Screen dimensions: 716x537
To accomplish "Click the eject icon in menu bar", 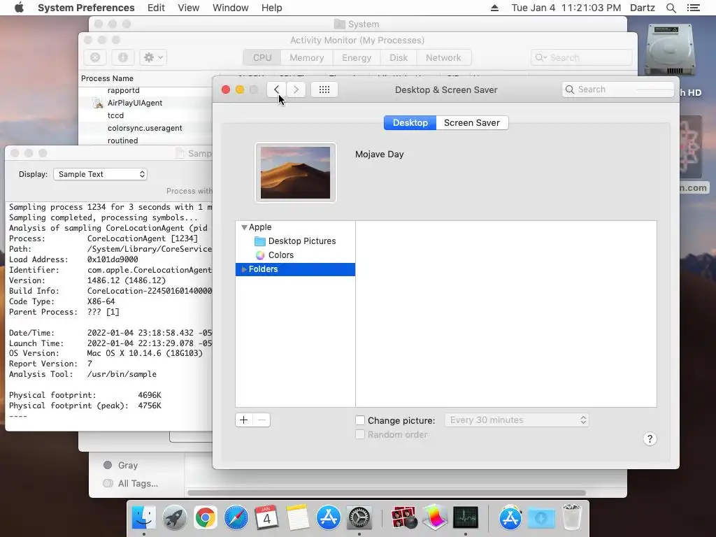I will pos(494,8).
